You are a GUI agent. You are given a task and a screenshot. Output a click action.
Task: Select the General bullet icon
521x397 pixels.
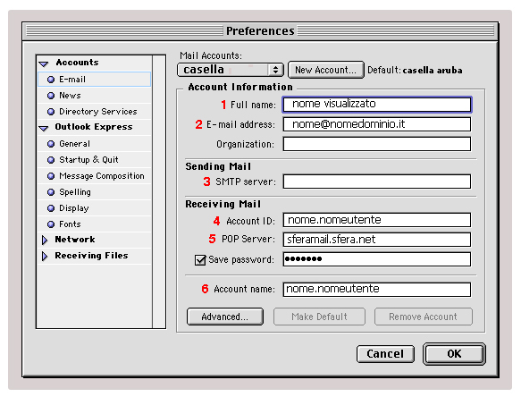(x=51, y=144)
